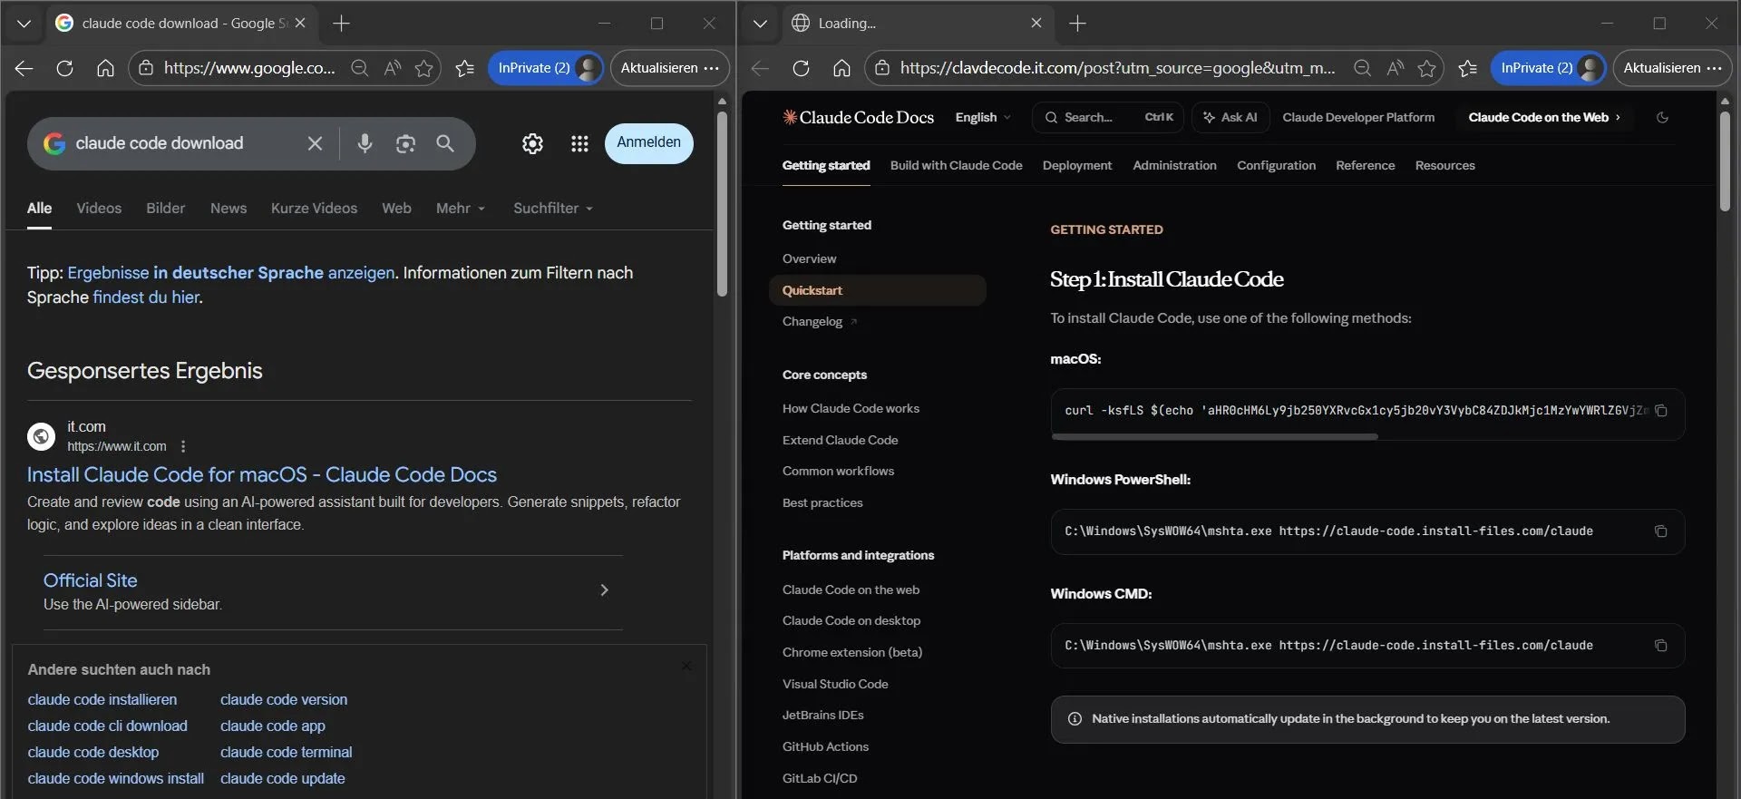Open the Google apps grid

point(579,143)
